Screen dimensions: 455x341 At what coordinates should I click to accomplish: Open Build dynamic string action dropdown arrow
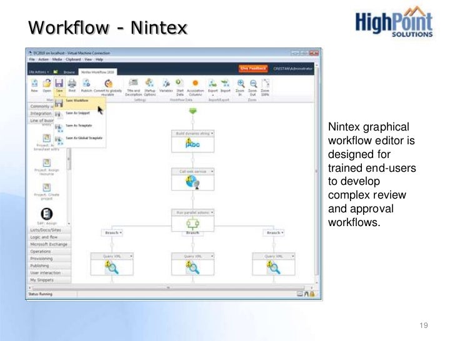[212, 134]
